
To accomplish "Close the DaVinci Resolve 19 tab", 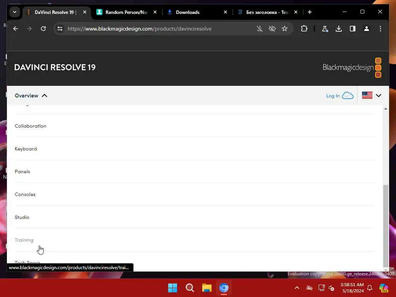I will pyautogui.click(x=85, y=12).
